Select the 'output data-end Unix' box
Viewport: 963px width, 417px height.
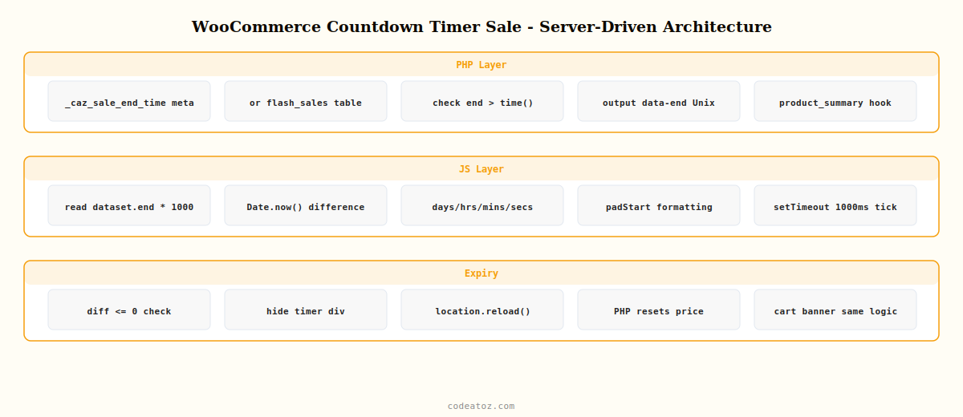(x=659, y=101)
